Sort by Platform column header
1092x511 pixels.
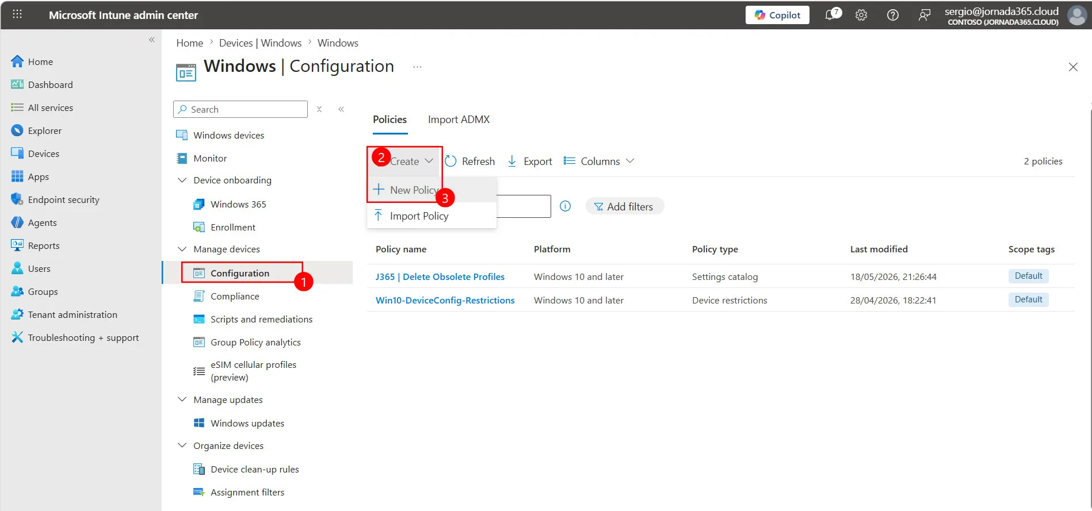coord(552,249)
